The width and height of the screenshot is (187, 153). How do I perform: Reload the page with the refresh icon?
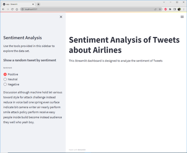pyautogui.click(x=12, y=9)
